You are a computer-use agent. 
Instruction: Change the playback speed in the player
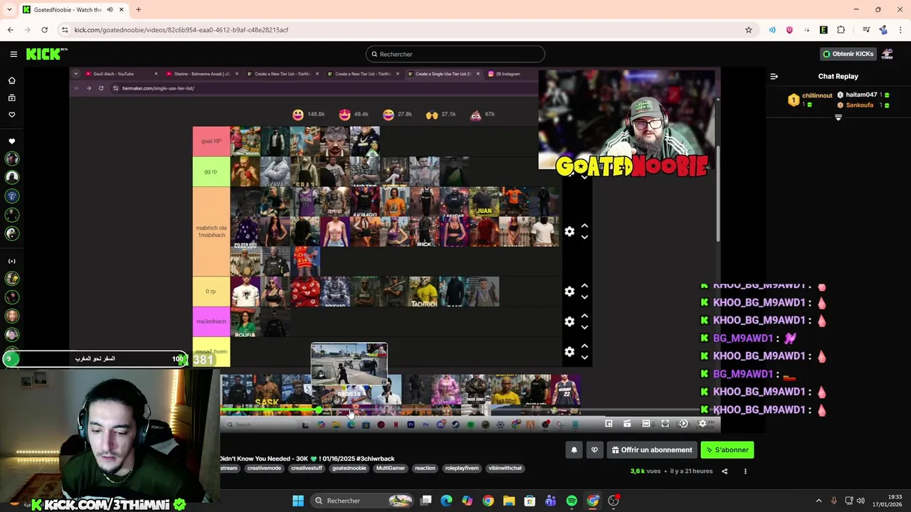[x=683, y=424]
